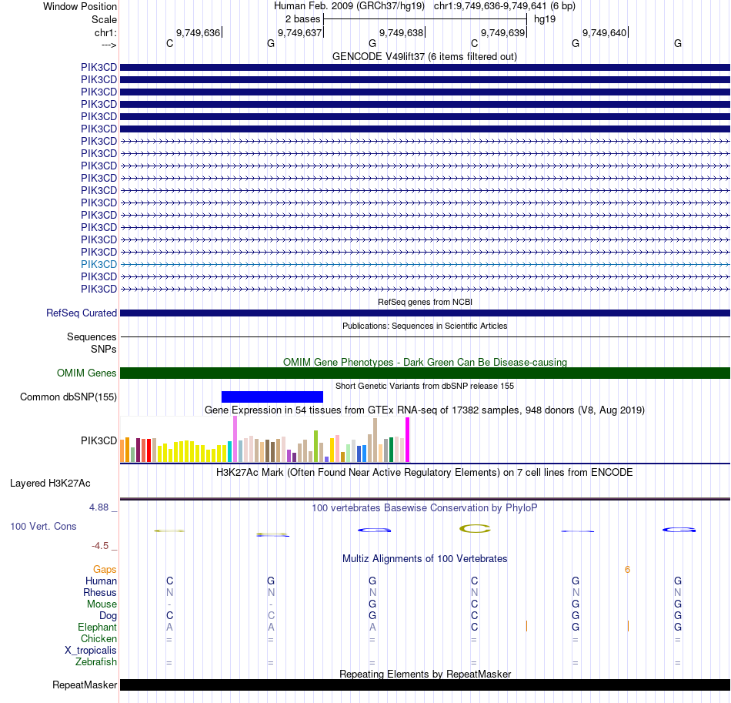Click the hg19 label beside scale bar
The width and height of the screenshot is (731, 703).
coord(545,19)
